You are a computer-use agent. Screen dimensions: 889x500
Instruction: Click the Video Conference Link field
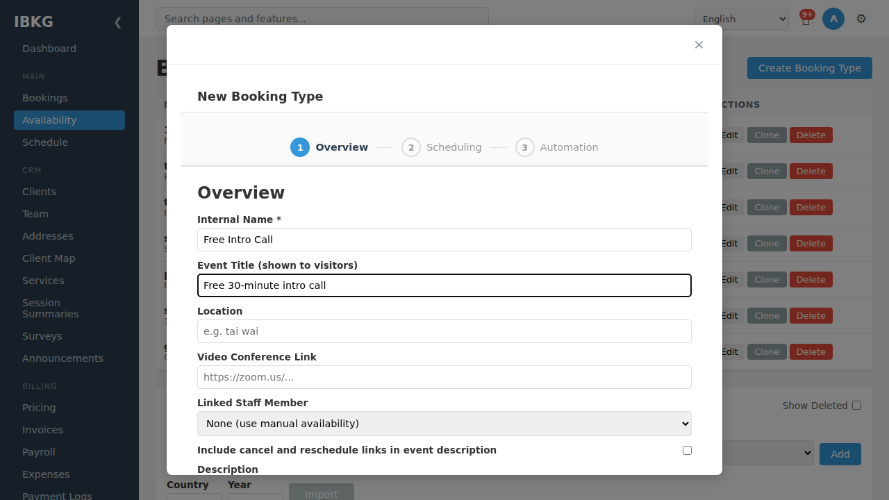444,377
